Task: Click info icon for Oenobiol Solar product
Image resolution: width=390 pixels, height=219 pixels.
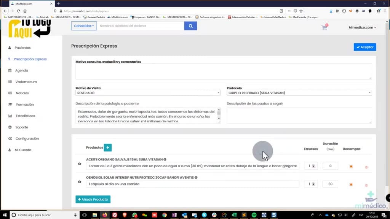Action: [x=196, y=178]
